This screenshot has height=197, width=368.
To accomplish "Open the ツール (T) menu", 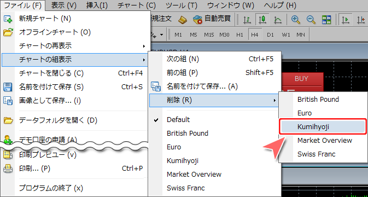I will click(182, 5).
